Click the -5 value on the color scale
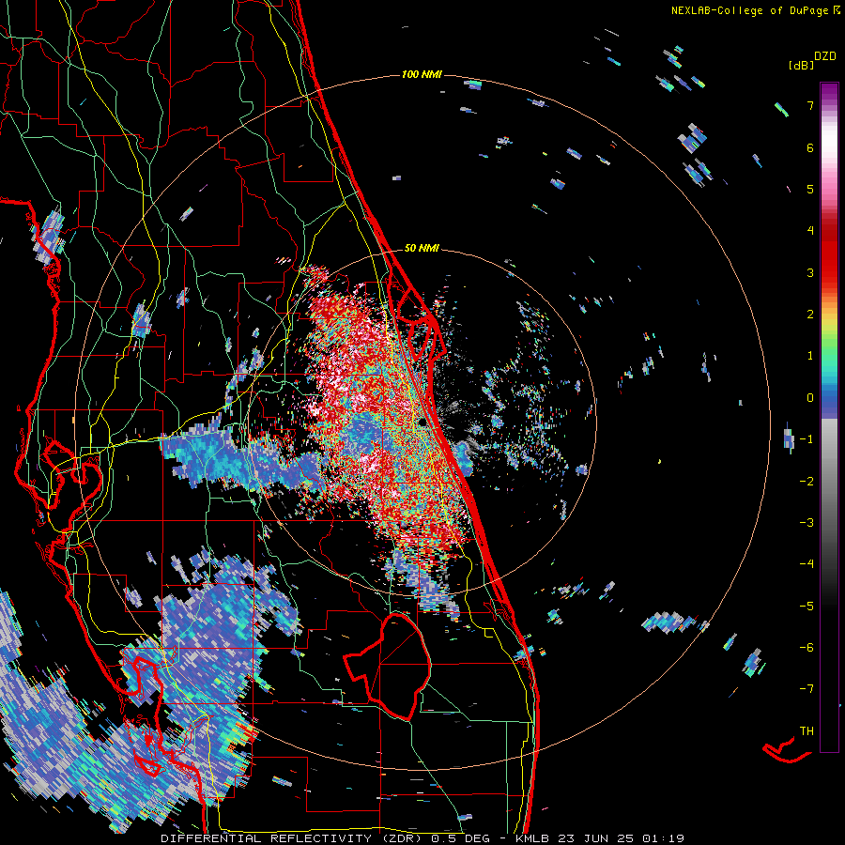The image size is (845, 845). 807,606
